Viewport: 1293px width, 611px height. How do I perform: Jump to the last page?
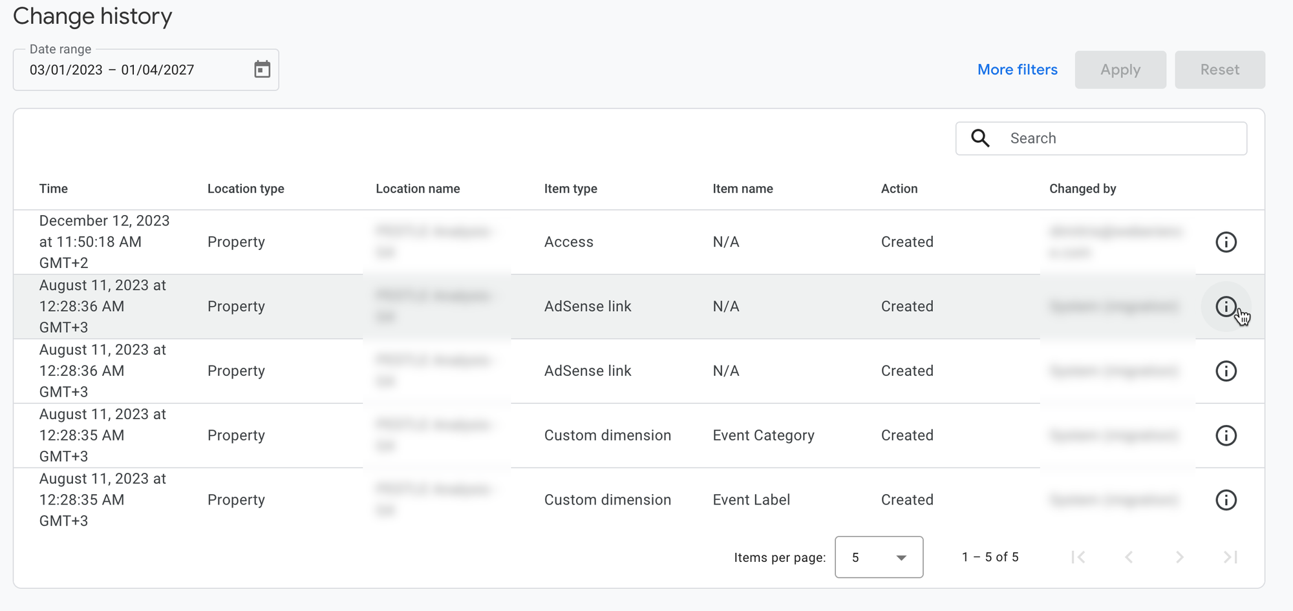pyautogui.click(x=1230, y=557)
